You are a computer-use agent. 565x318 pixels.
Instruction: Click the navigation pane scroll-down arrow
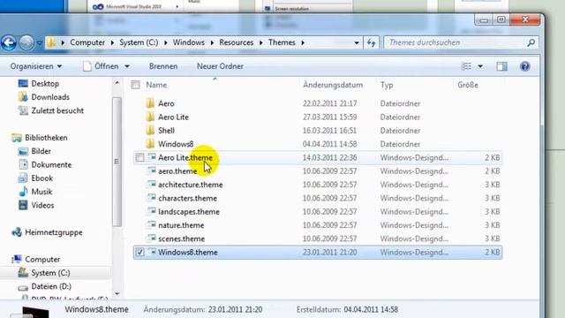[117, 294]
